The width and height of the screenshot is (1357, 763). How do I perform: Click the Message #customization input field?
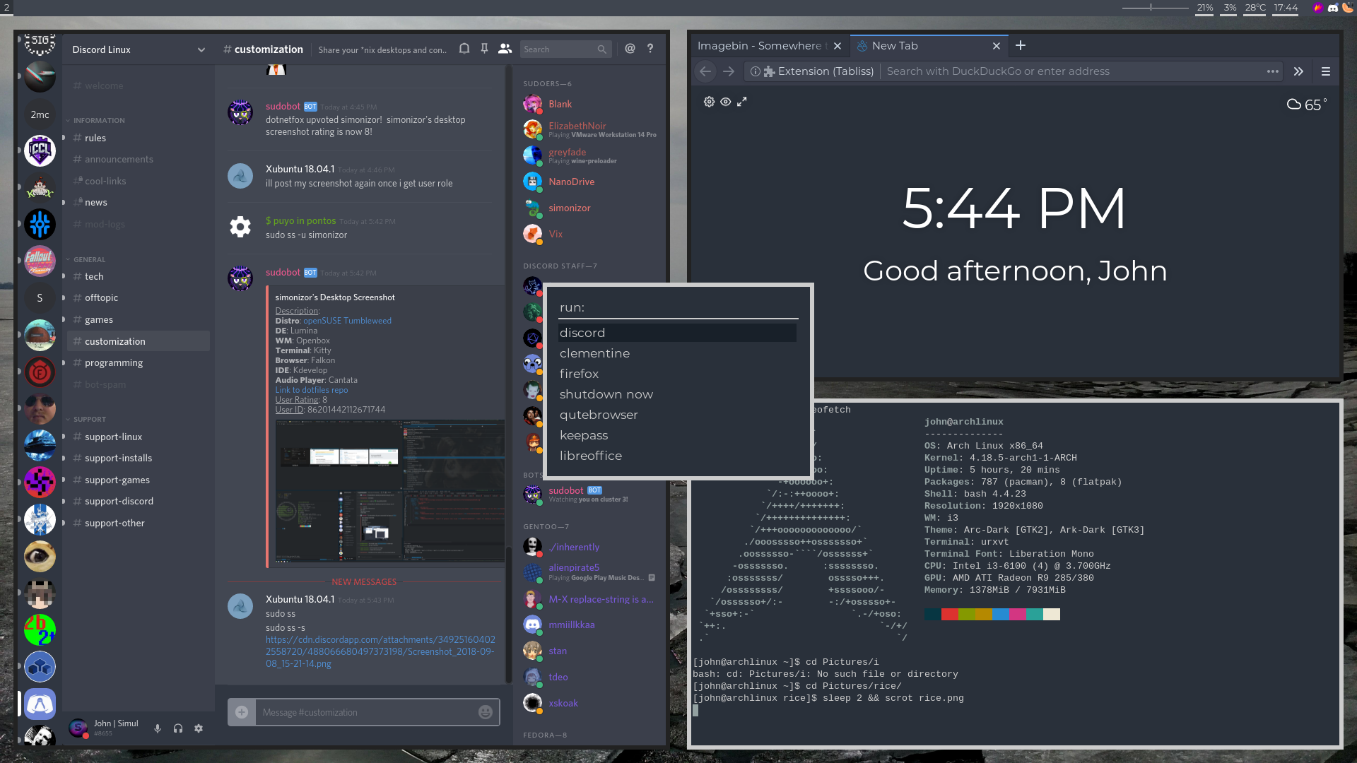click(x=365, y=712)
